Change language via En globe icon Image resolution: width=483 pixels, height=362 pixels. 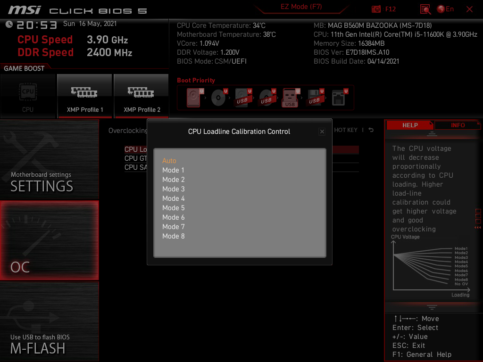tap(445, 9)
